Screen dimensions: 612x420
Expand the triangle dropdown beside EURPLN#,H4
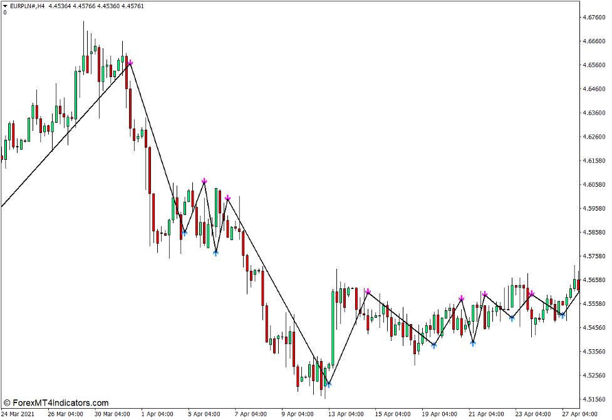point(5,6)
